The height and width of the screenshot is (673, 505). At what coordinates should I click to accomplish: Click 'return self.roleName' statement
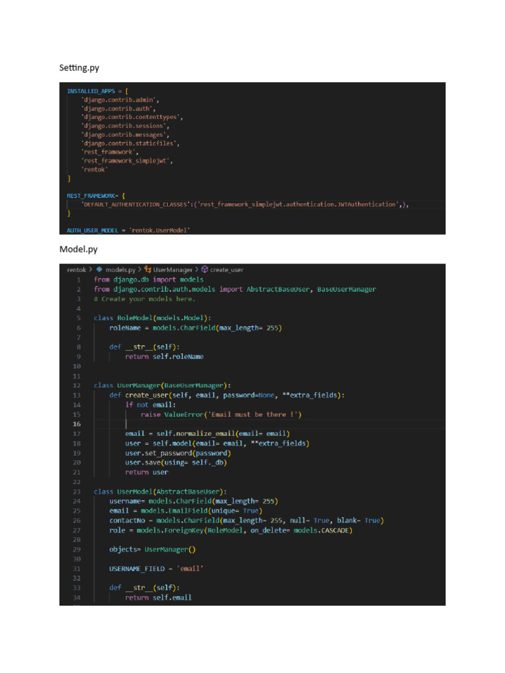point(164,357)
